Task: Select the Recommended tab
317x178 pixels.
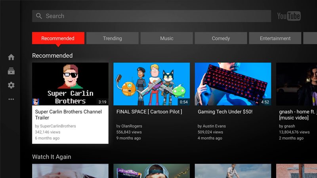Action: pyautogui.click(x=58, y=38)
